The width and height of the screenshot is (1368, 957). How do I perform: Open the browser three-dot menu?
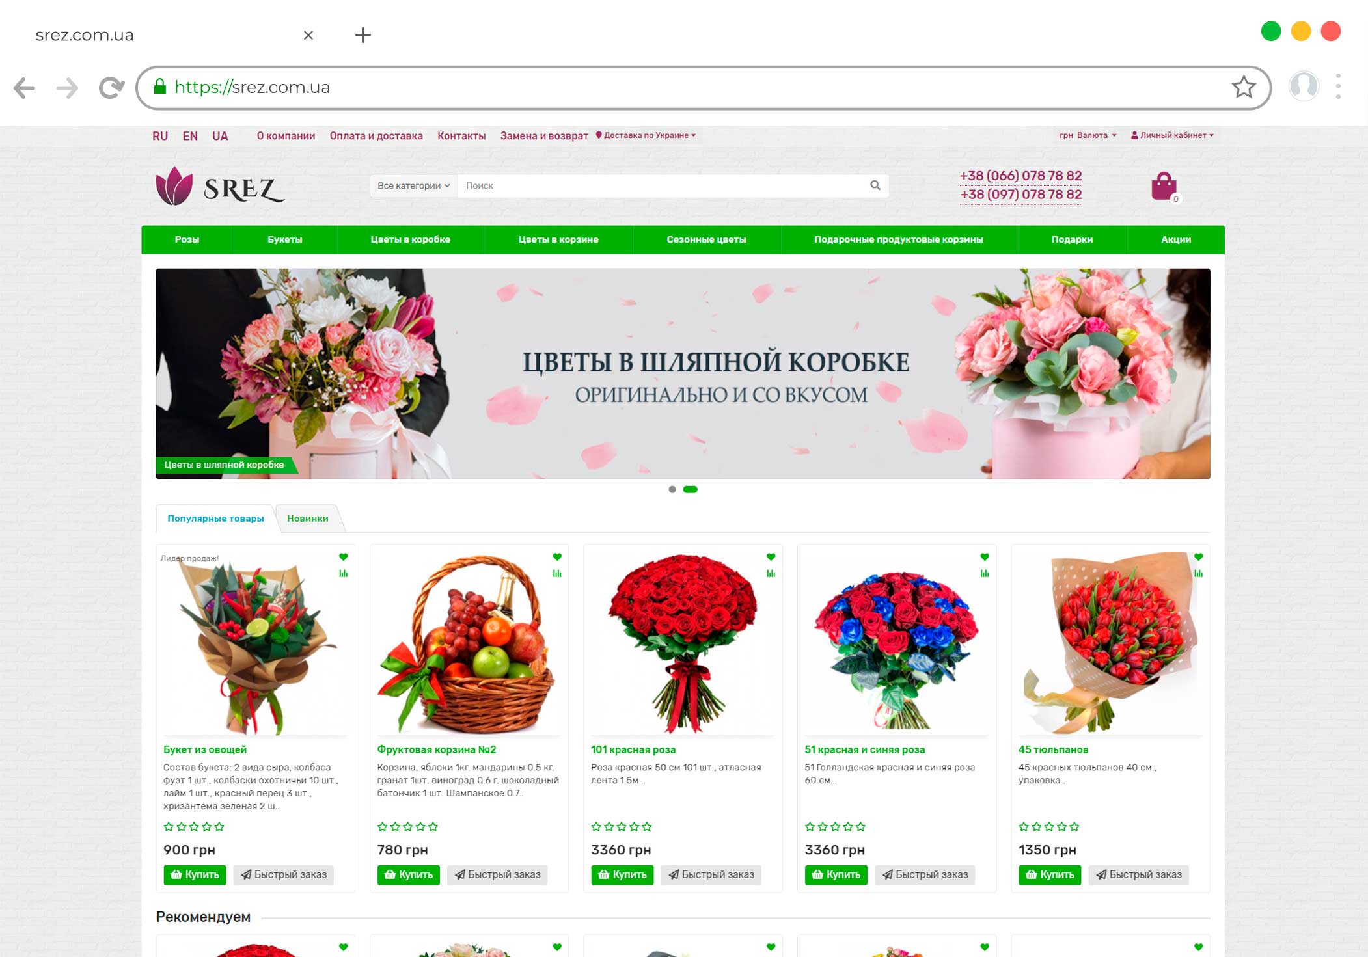(x=1338, y=86)
